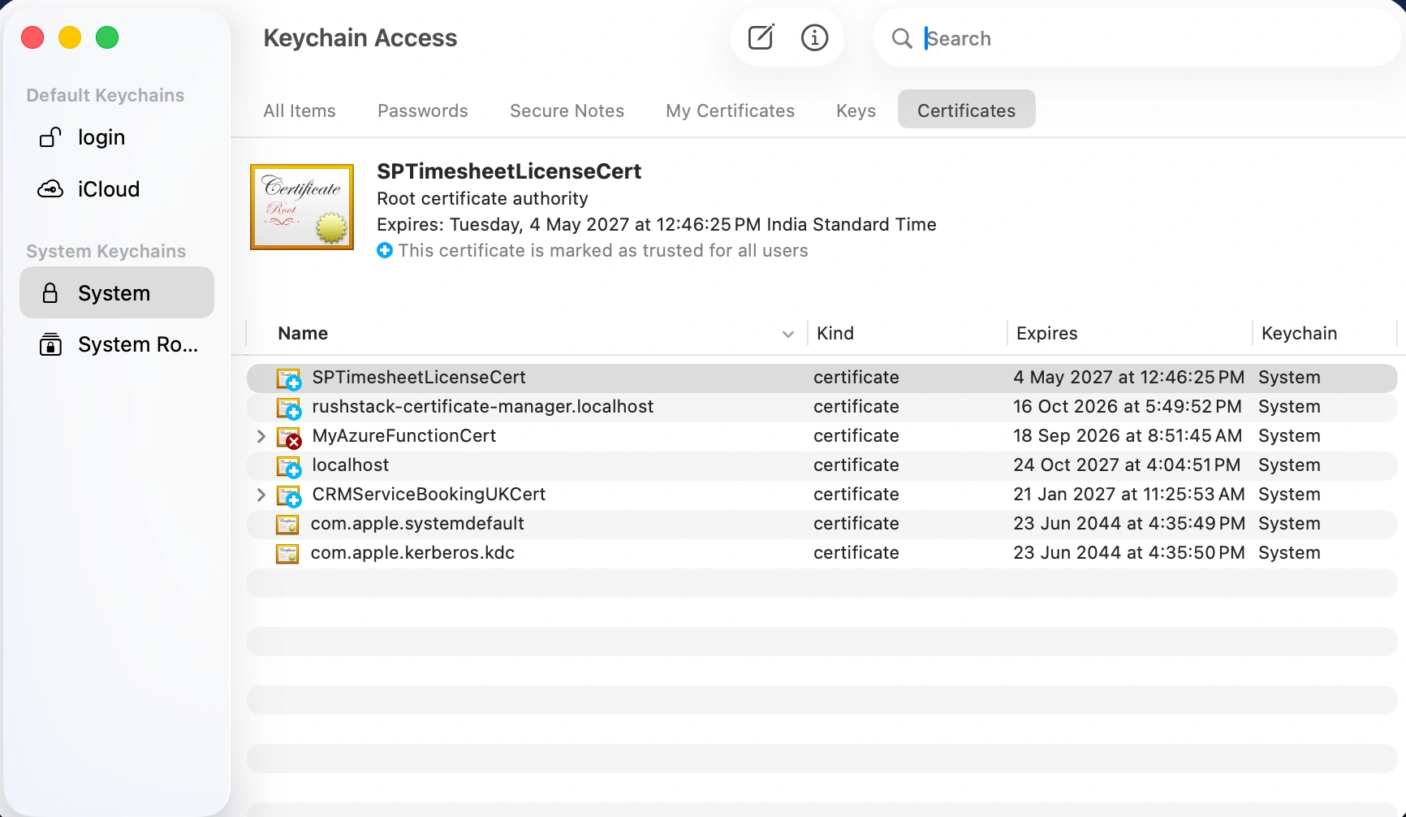
Task: Click the compose new item icon
Action: (x=761, y=37)
